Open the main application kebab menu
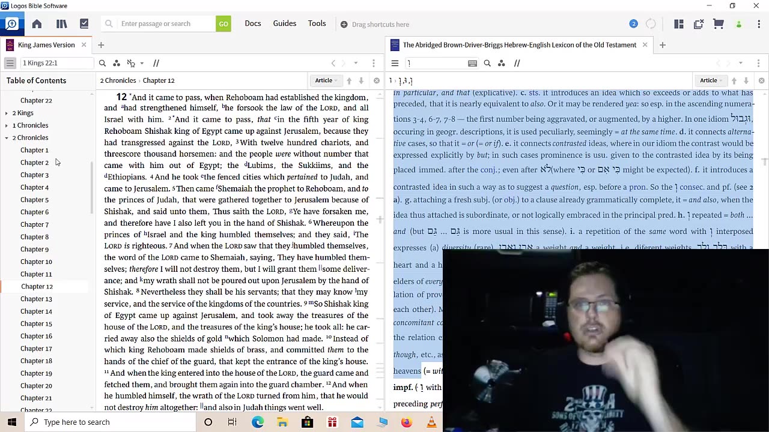The height and width of the screenshot is (432, 769). (x=758, y=24)
